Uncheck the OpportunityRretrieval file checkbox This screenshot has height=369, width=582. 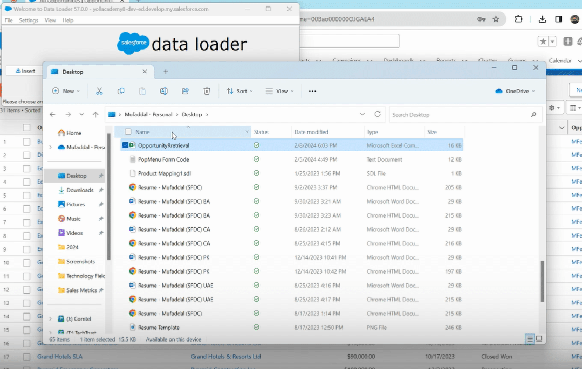pyautogui.click(x=125, y=145)
